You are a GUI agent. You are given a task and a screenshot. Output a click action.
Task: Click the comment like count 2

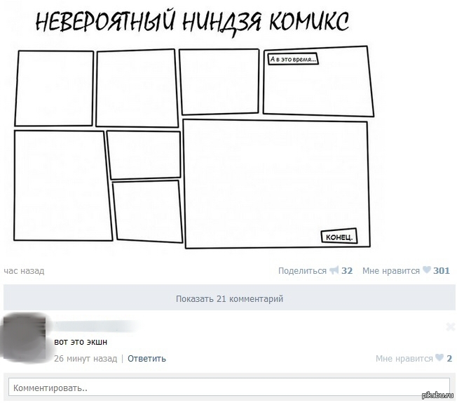click(449, 358)
